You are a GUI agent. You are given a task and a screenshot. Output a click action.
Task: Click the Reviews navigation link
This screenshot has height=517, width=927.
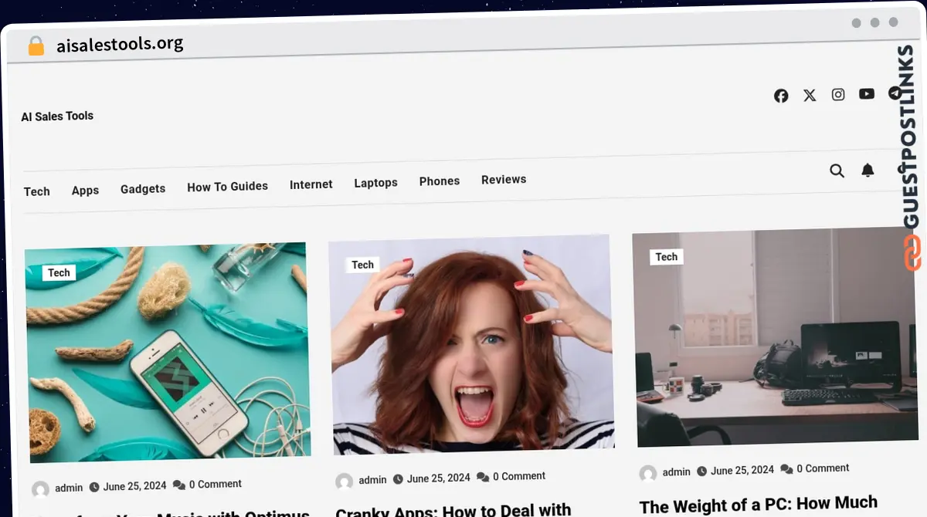504,180
